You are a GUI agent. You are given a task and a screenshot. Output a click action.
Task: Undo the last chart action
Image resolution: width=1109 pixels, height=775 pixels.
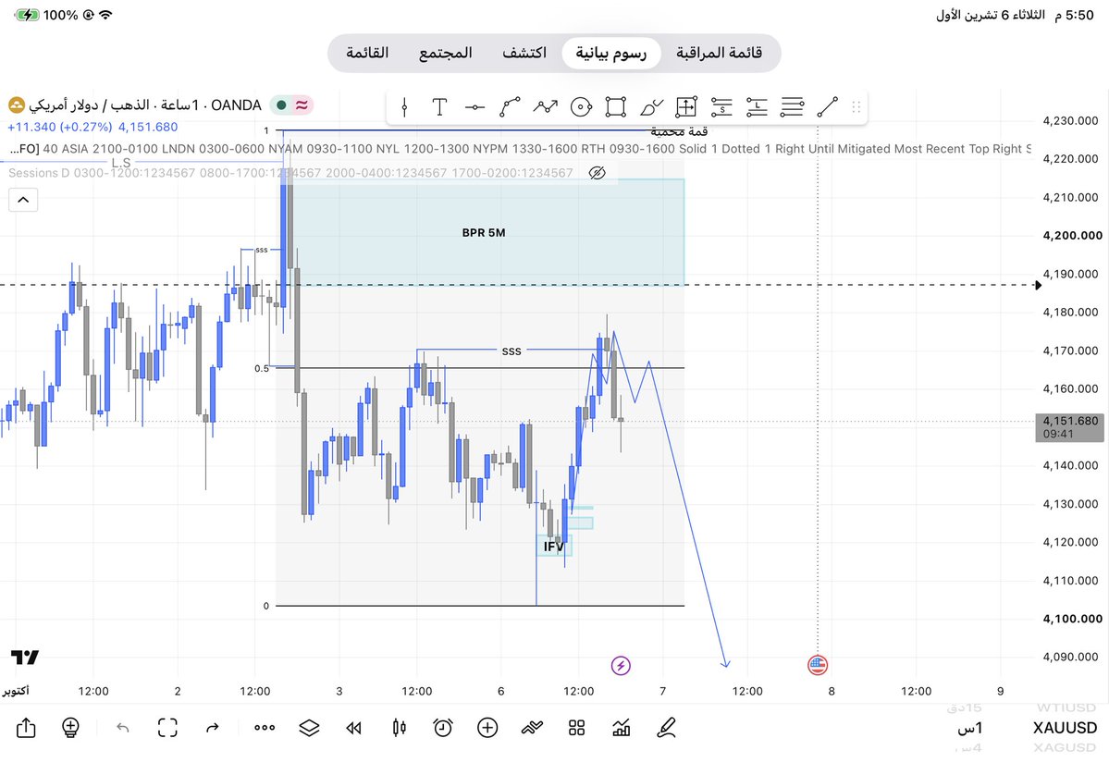point(123,728)
